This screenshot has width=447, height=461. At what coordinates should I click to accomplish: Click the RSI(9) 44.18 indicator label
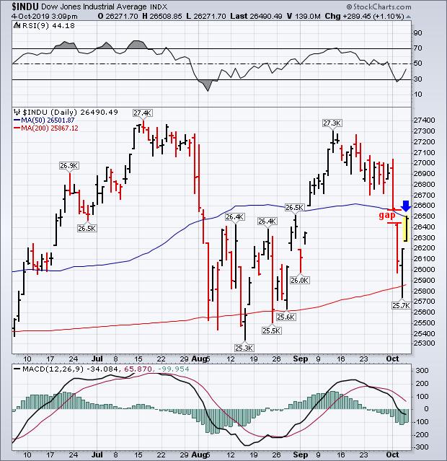[x=48, y=26]
